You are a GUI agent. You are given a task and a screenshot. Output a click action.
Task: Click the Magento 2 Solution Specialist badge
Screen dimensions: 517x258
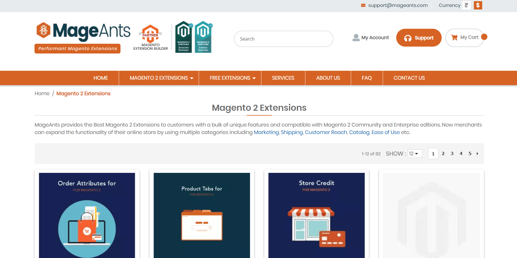203,37
